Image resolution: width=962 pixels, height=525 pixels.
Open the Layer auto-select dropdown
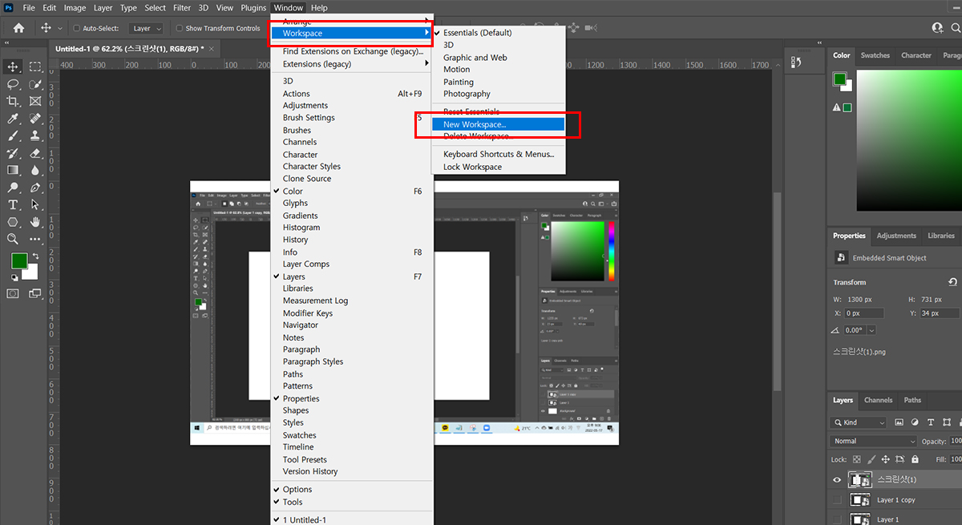146,28
